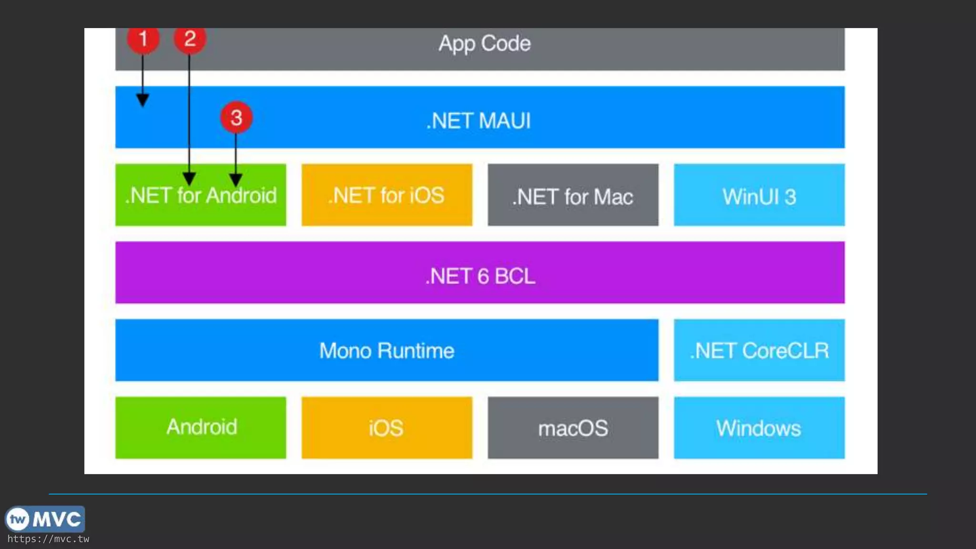The height and width of the screenshot is (549, 976).
Task: Click the red circle numbered 3
Action: click(236, 118)
